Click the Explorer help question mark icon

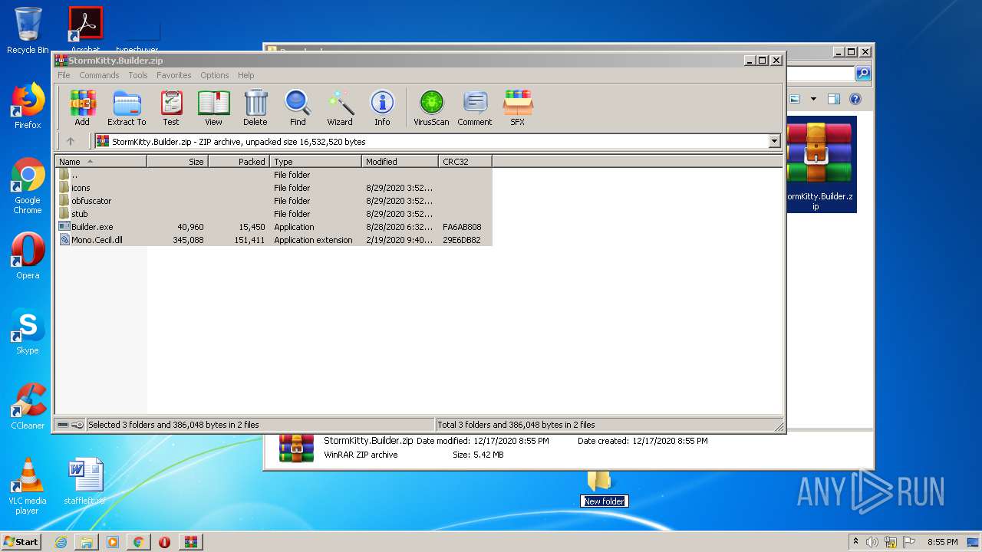click(x=855, y=99)
